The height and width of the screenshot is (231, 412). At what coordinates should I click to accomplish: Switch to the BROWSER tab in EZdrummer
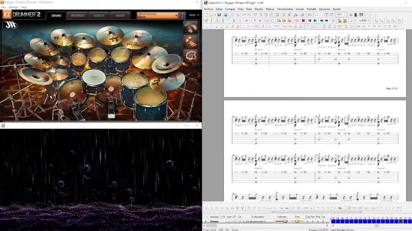(x=77, y=15)
